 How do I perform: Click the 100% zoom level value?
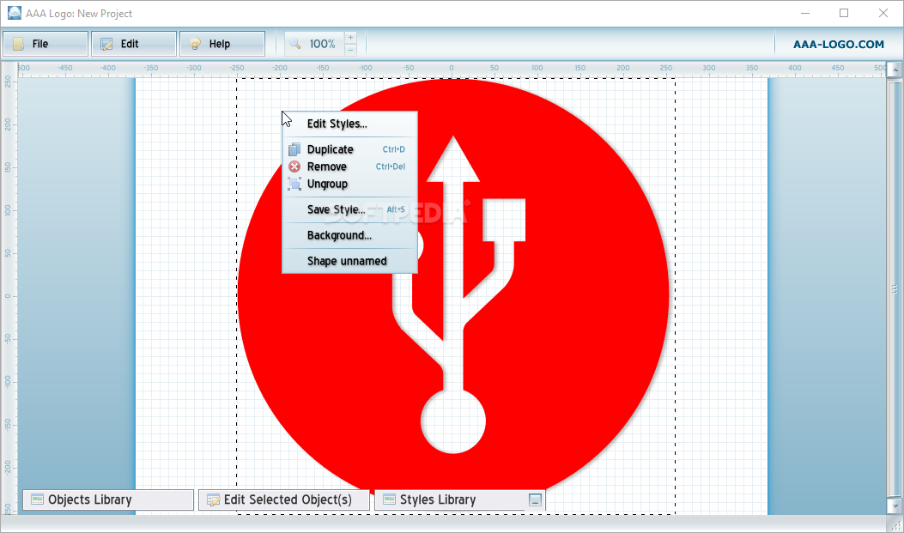click(322, 44)
